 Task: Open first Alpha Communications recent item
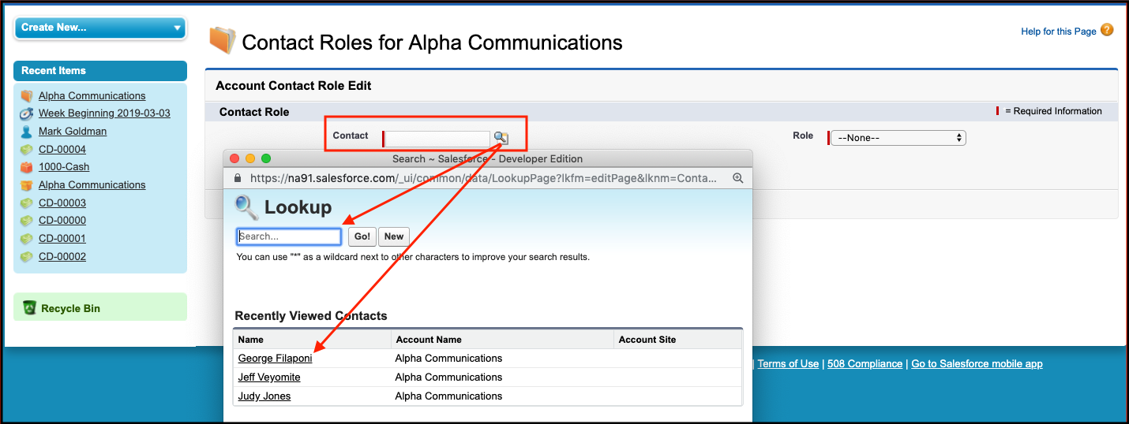coord(92,95)
